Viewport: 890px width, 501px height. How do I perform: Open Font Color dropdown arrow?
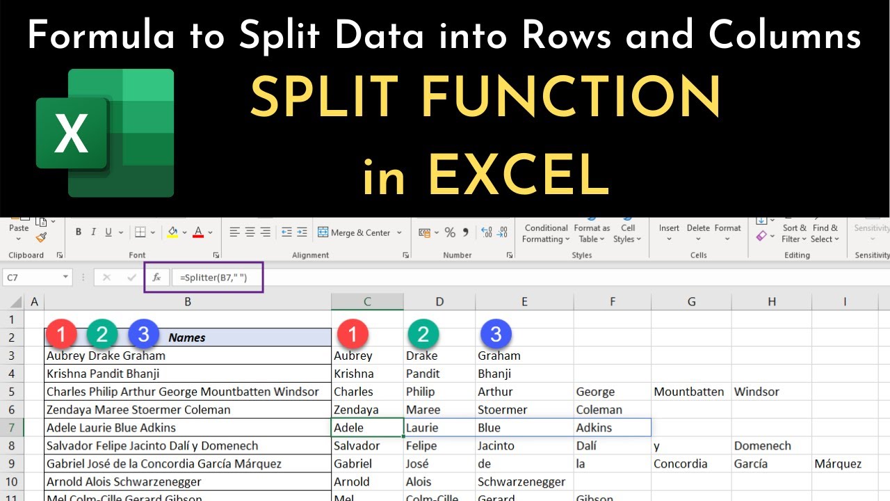click(210, 232)
